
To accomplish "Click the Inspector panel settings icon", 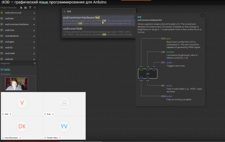I will tap(34, 64).
